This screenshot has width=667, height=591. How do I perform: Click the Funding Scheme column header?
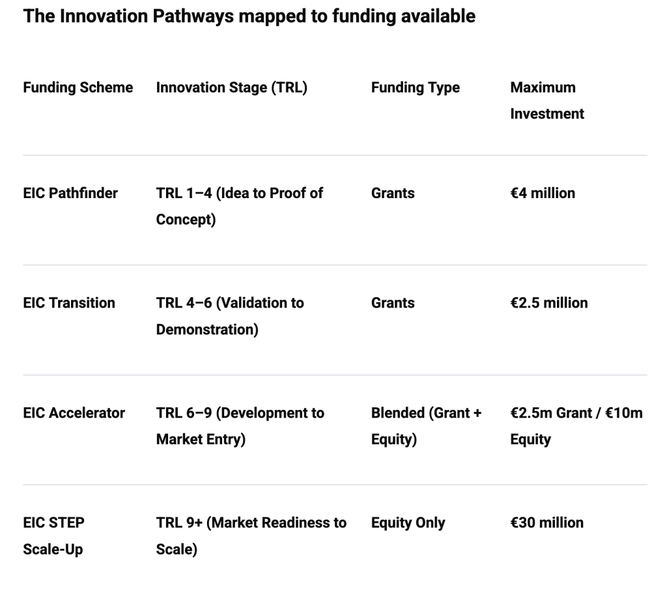pos(78,87)
